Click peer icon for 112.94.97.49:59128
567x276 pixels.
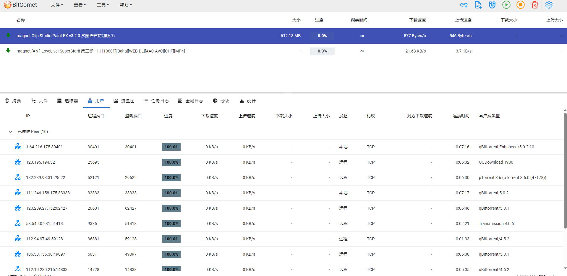point(18,239)
